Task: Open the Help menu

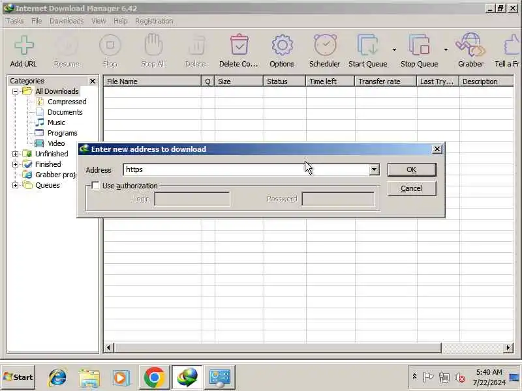Action: [x=121, y=21]
